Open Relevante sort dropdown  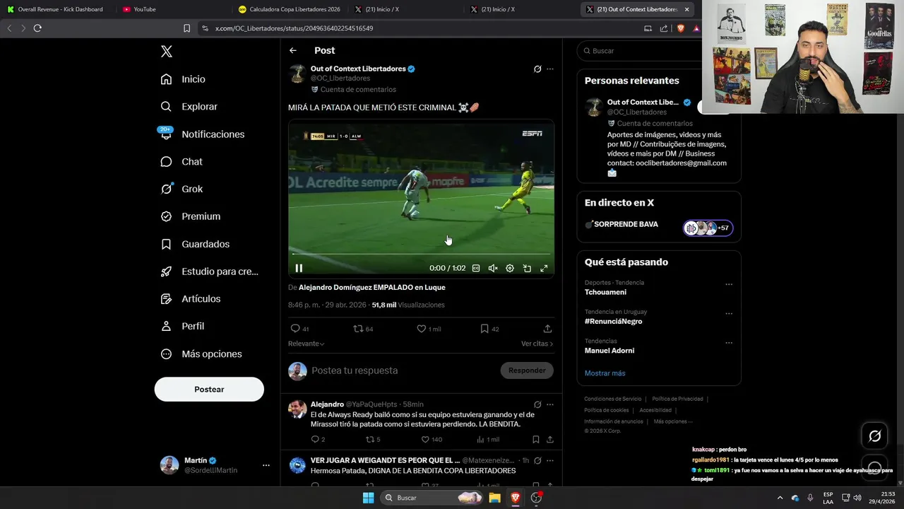coord(306,344)
